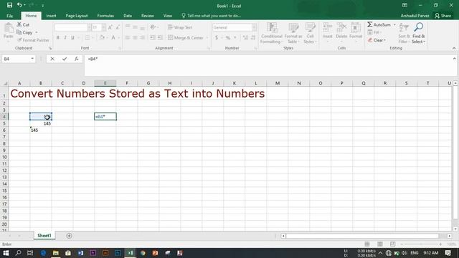Click the Fill Color bucket
This screenshot has height=258, width=459.
tap(102, 38)
